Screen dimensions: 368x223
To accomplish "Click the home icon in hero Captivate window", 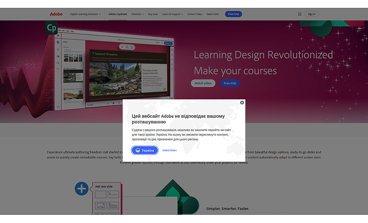I will [58, 36].
